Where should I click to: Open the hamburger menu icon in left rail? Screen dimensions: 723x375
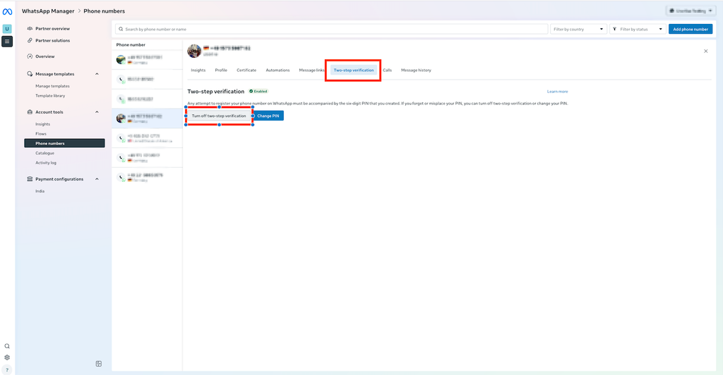(x=7, y=42)
